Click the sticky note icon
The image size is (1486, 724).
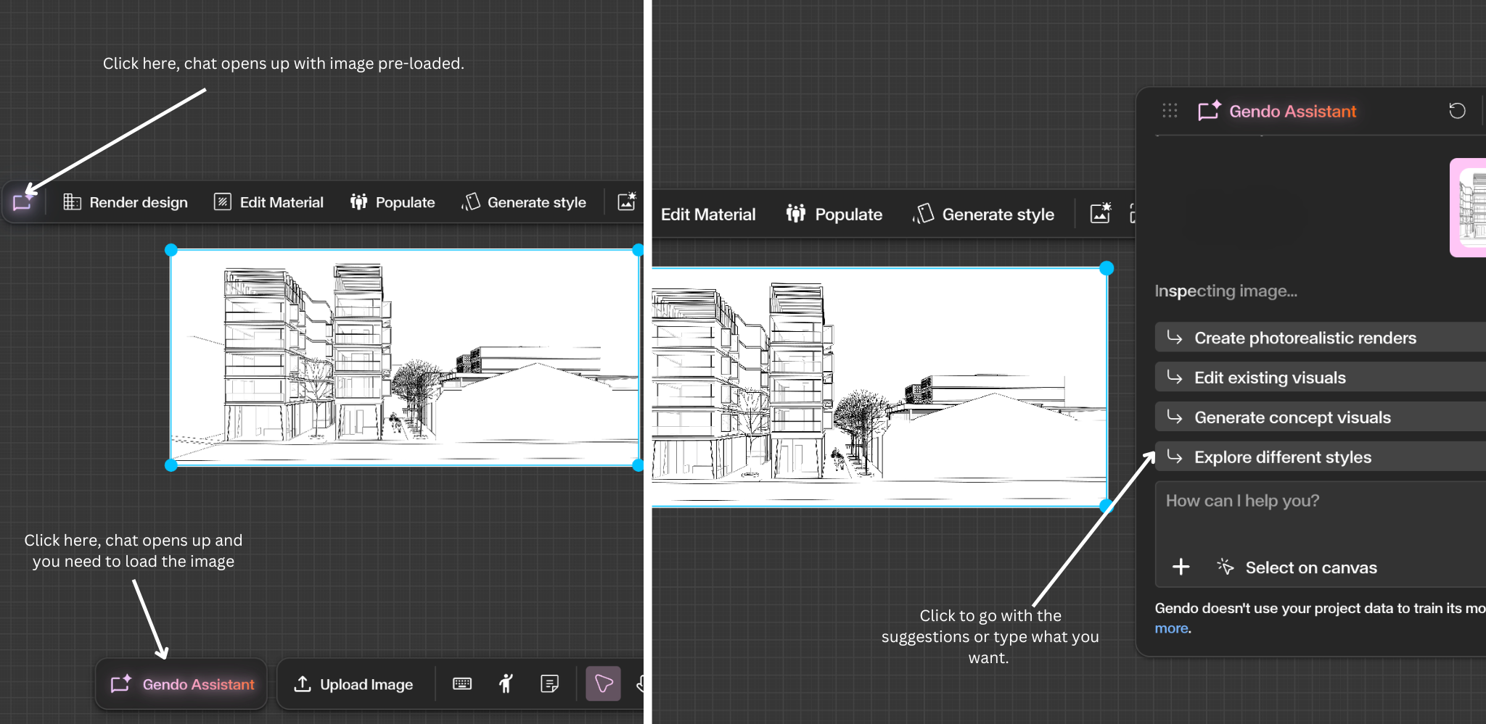(x=550, y=683)
